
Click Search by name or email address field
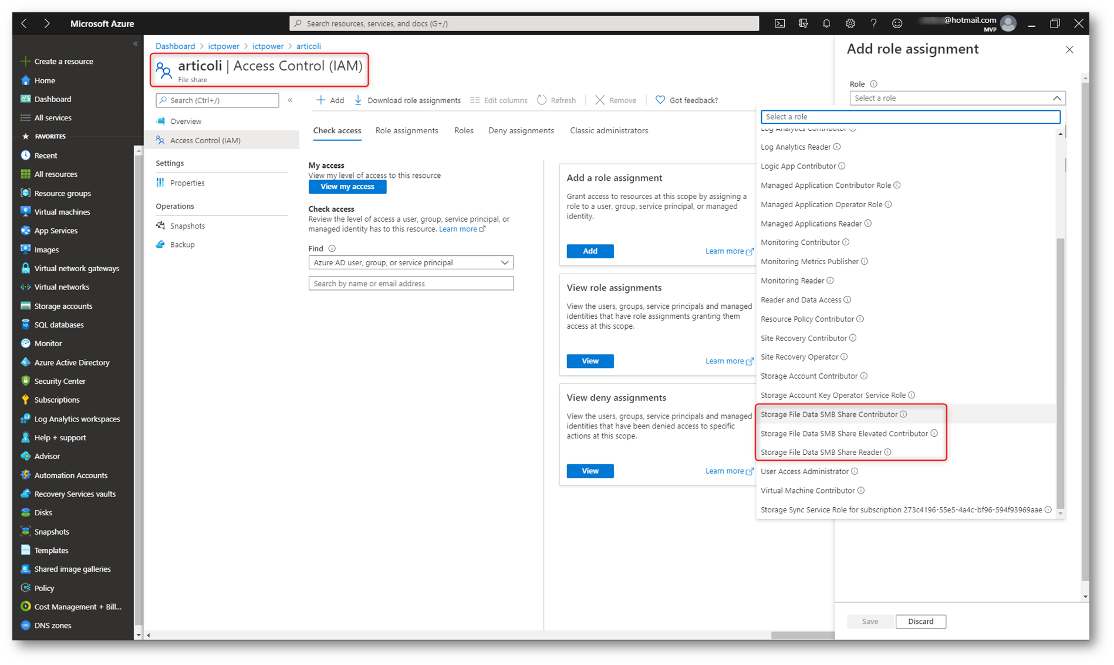[x=411, y=283]
